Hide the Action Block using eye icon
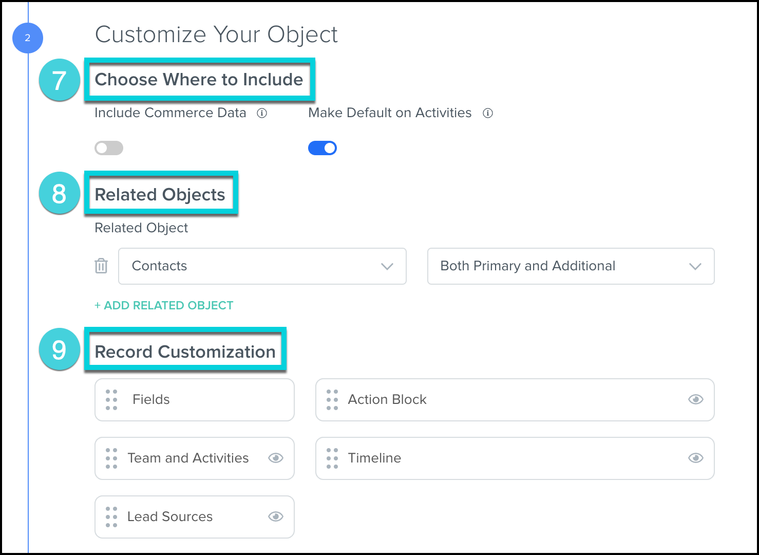Image resolution: width=759 pixels, height=555 pixels. point(695,400)
